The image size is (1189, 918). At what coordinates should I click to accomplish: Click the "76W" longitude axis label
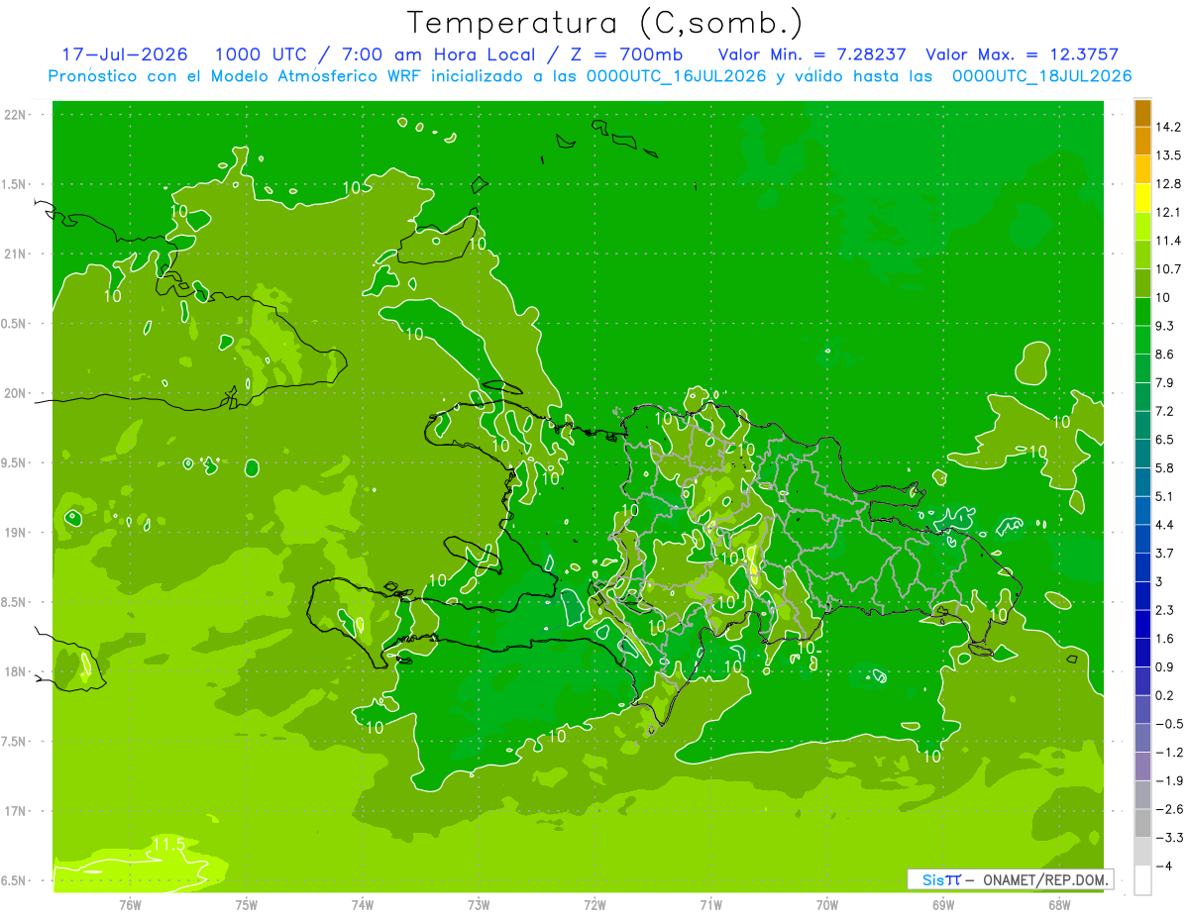(x=130, y=904)
